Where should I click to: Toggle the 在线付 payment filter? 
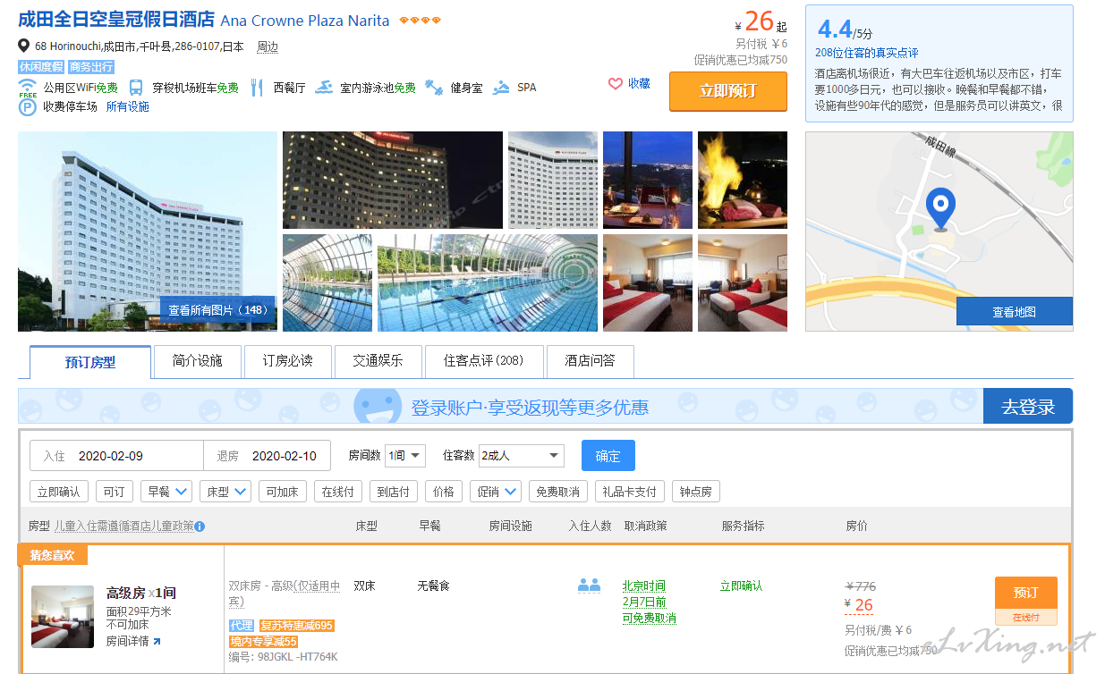(x=338, y=492)
